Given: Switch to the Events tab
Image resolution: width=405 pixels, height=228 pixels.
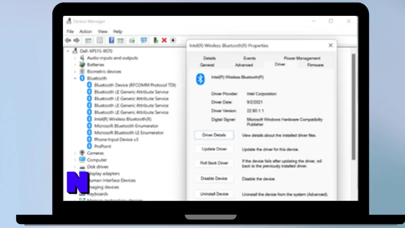Looking at the screenshot, I should [250, 58].
